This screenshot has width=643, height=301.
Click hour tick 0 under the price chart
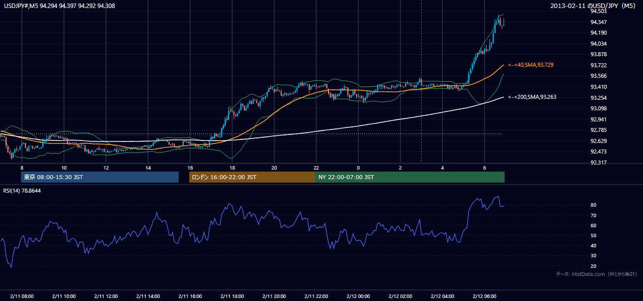point(358,168)
